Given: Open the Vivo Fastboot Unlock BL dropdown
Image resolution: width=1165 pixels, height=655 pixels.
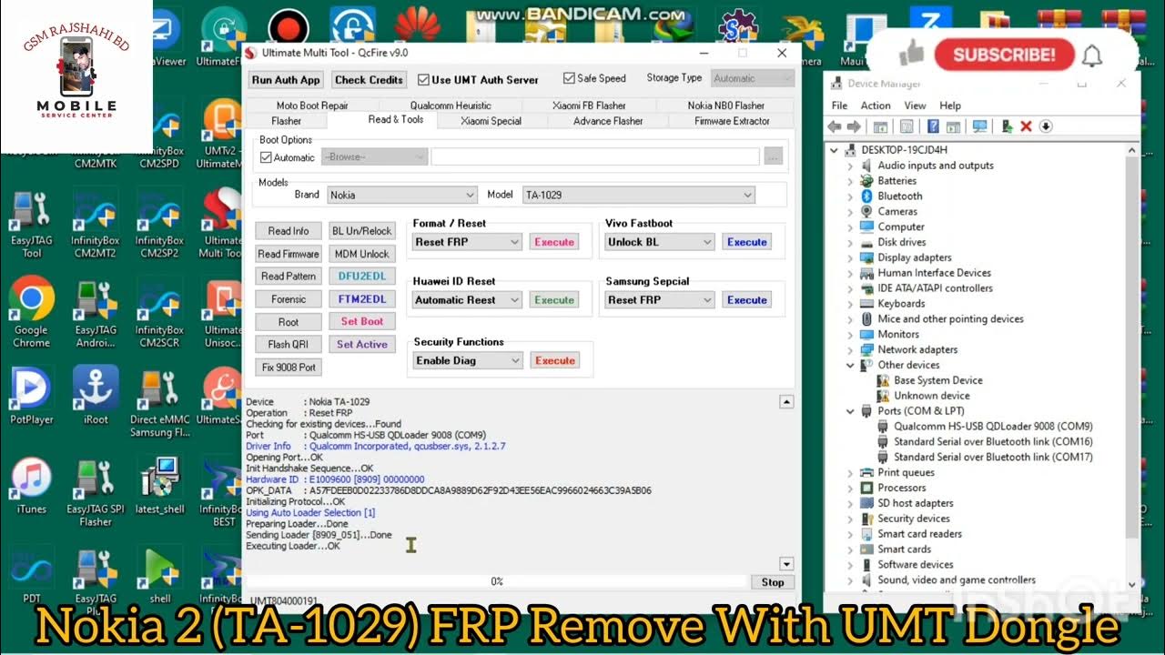Looking at the screenshot, I should click(660, 242).
